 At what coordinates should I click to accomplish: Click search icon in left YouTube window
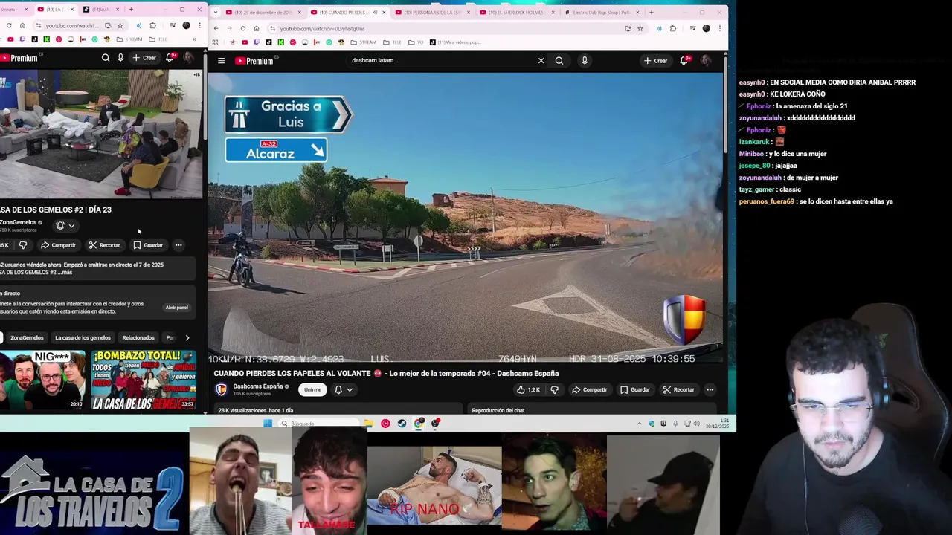(106, 58)
